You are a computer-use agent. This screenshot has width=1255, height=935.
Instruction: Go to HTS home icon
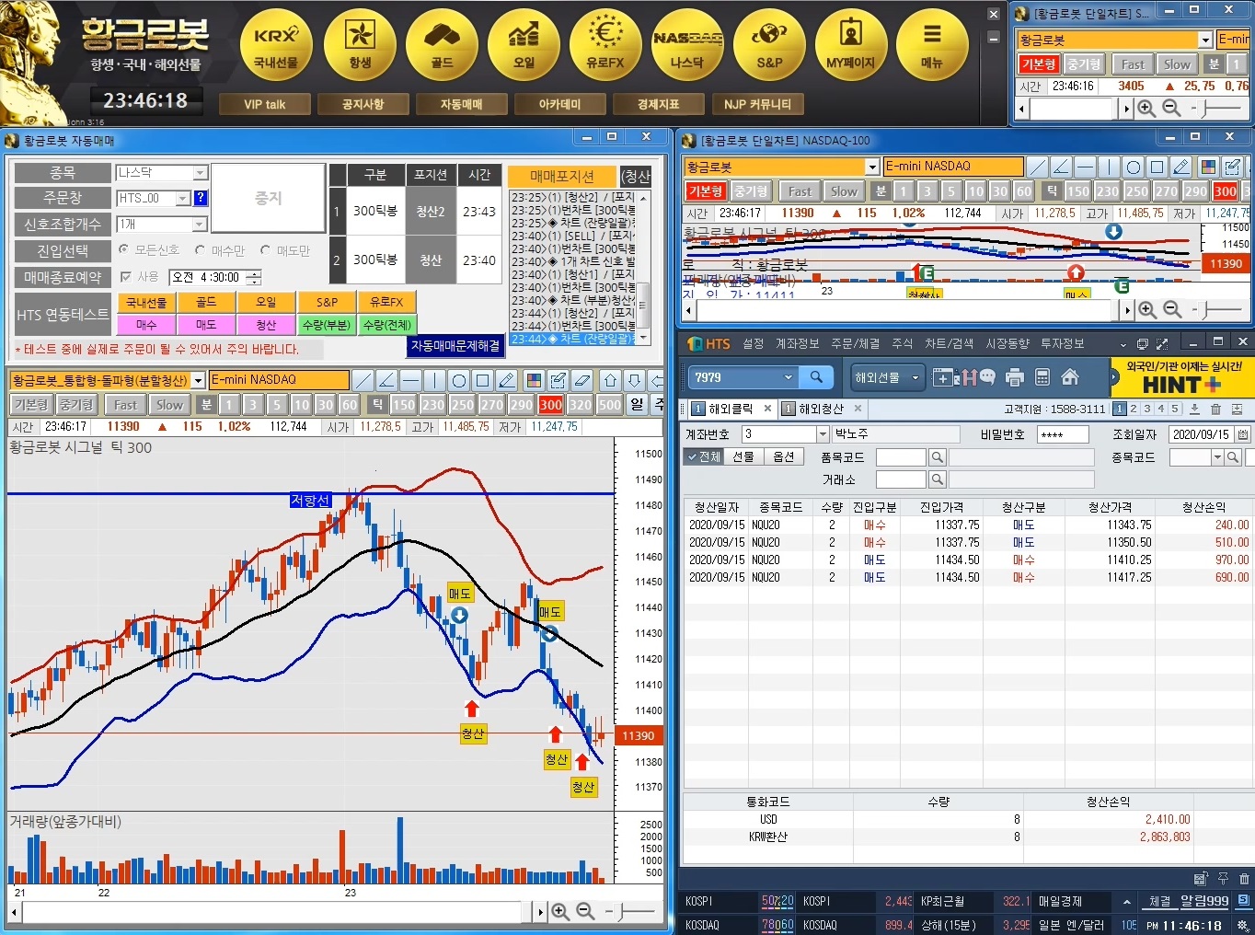click(x=1070, y=377)
